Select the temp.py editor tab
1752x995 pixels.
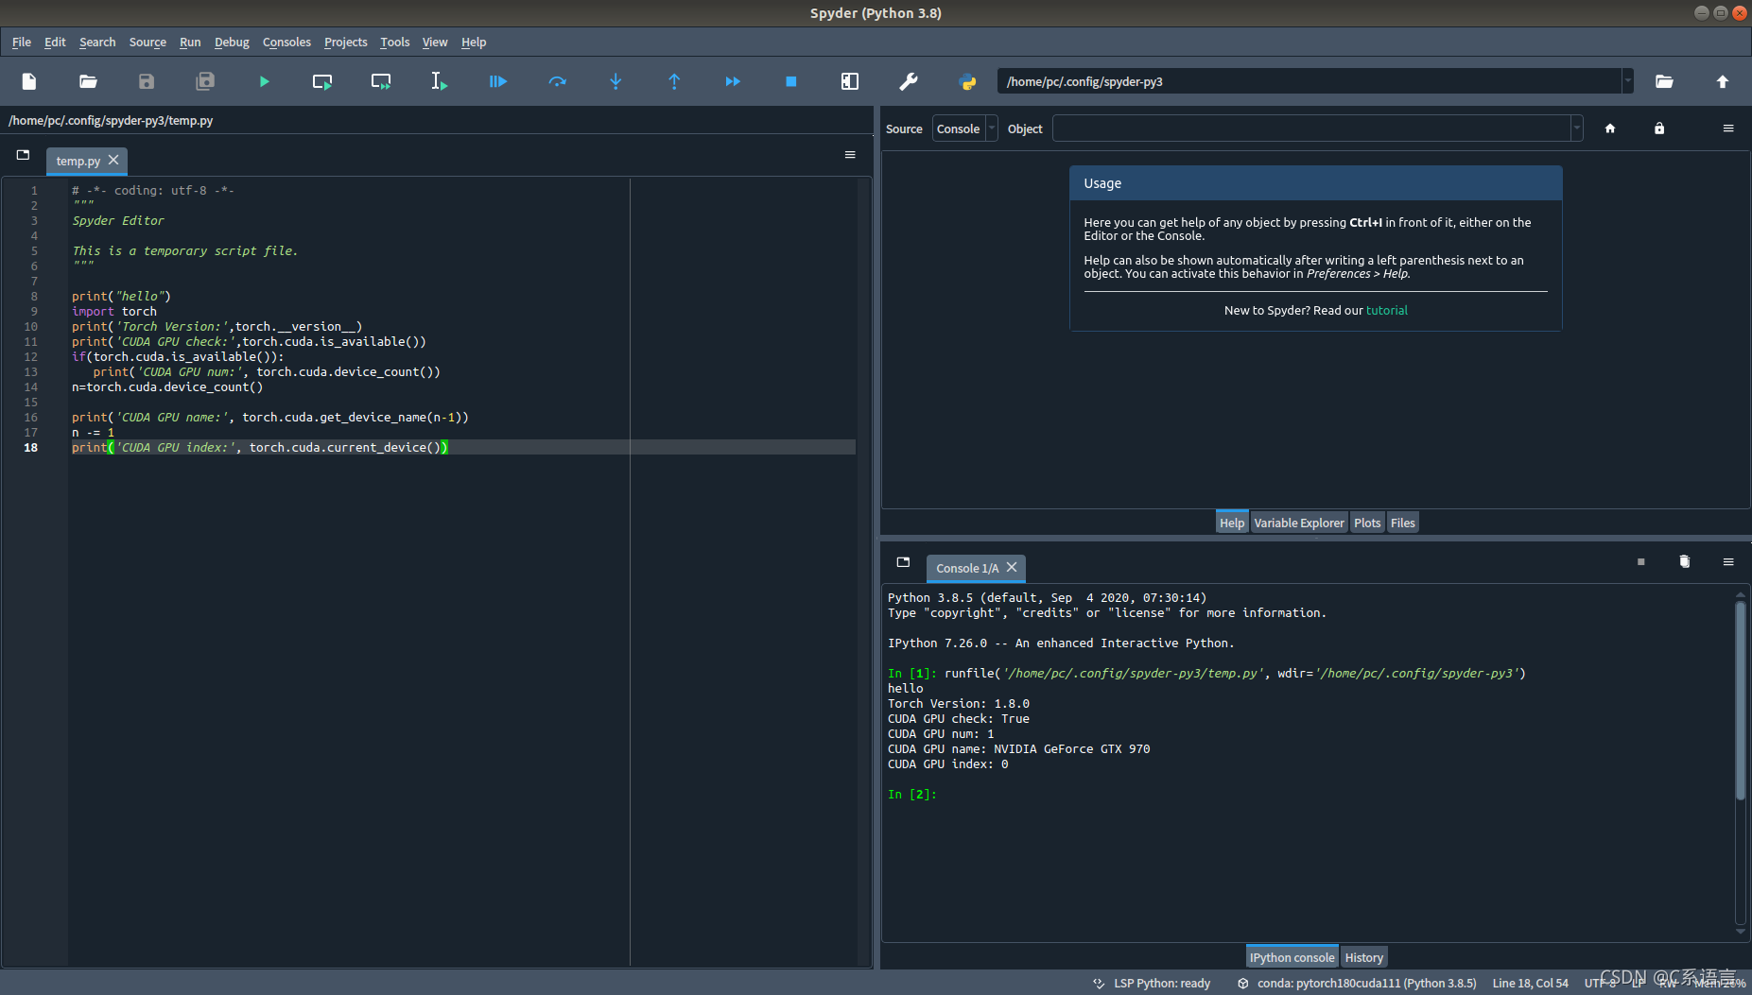(78, 161)
